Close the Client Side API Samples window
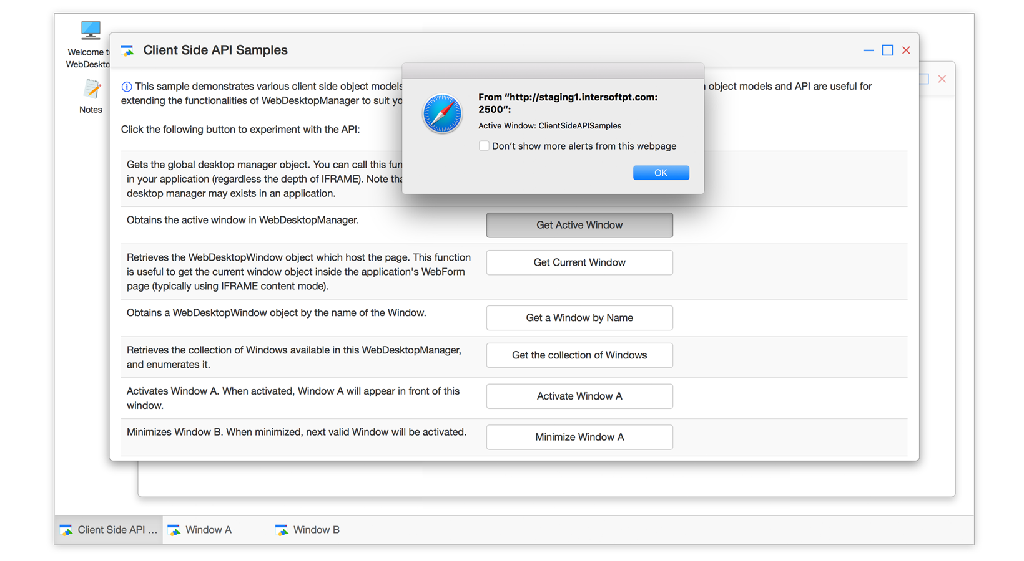Screen dimensions: 1024x561 (x=906, y=50)
